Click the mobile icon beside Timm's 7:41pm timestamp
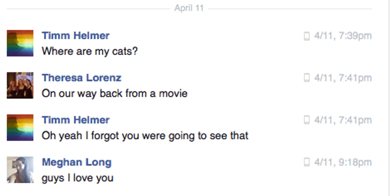Viewport: 390px width, 196px height. click(306, 120)
